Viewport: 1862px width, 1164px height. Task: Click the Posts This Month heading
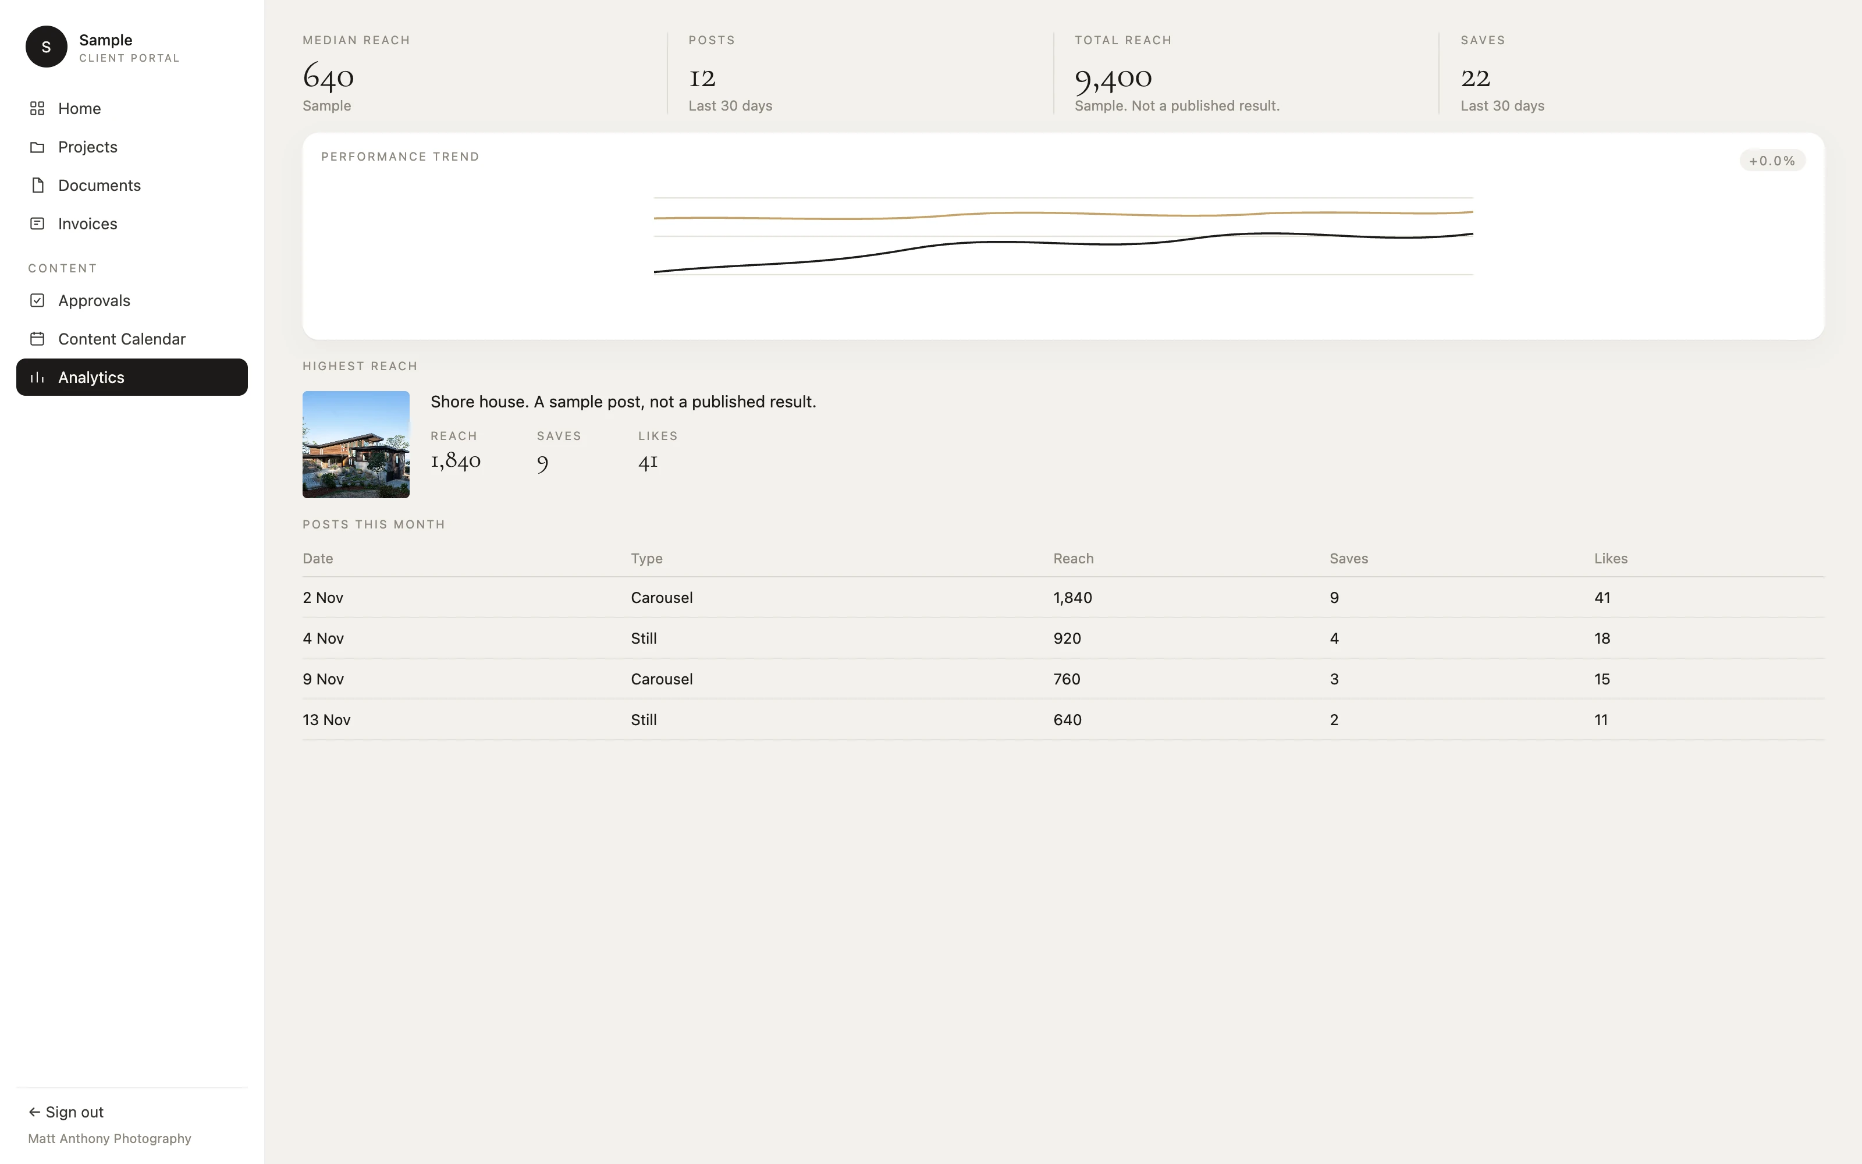(x=374, y=525)
